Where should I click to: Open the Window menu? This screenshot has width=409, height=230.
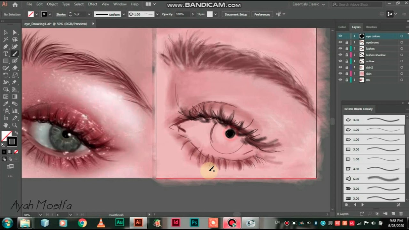[x=120, y=4]
